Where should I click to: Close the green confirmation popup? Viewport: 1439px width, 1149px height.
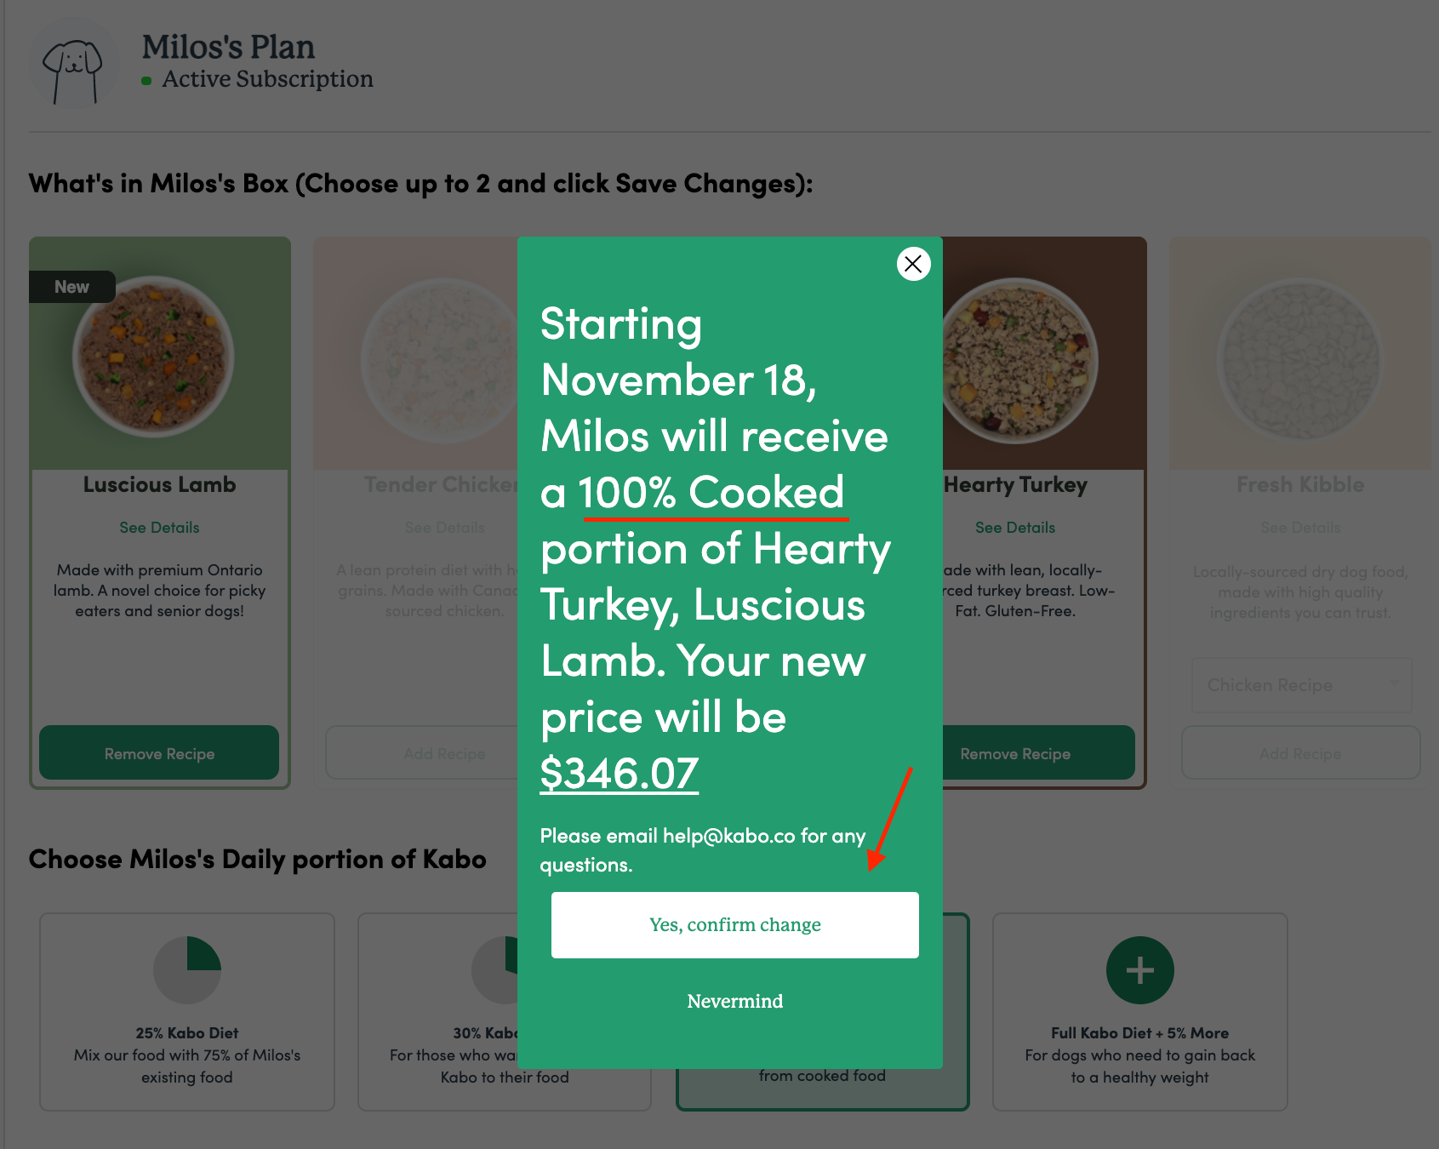[913, 264]
